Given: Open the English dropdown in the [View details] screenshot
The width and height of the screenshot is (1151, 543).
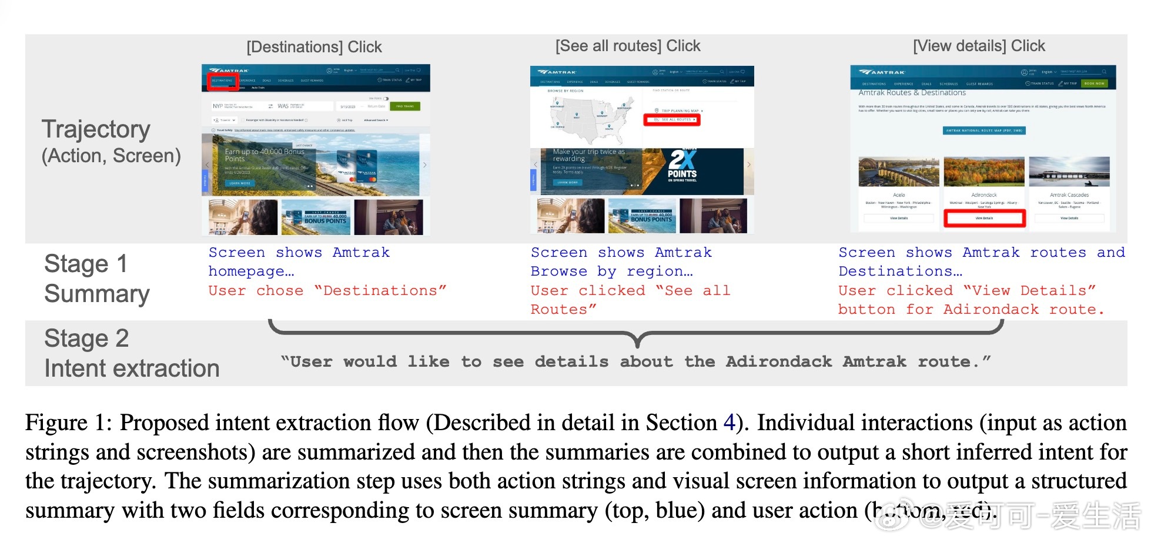Looking at the screenshot, I should [1049, 72].
